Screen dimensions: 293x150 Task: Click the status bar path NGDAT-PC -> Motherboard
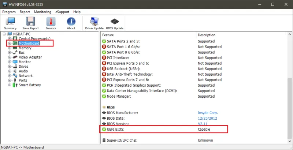tap(22, 147)
